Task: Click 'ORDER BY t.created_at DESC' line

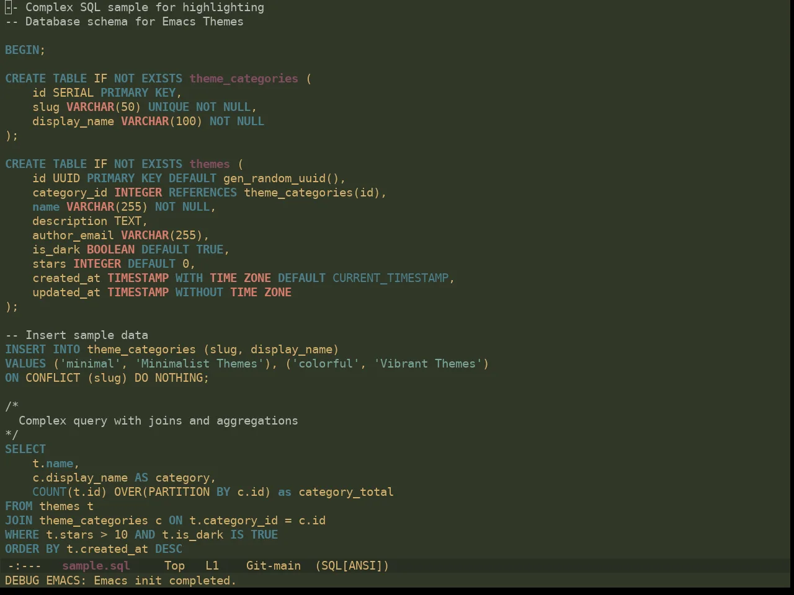Action: [94, 549]
